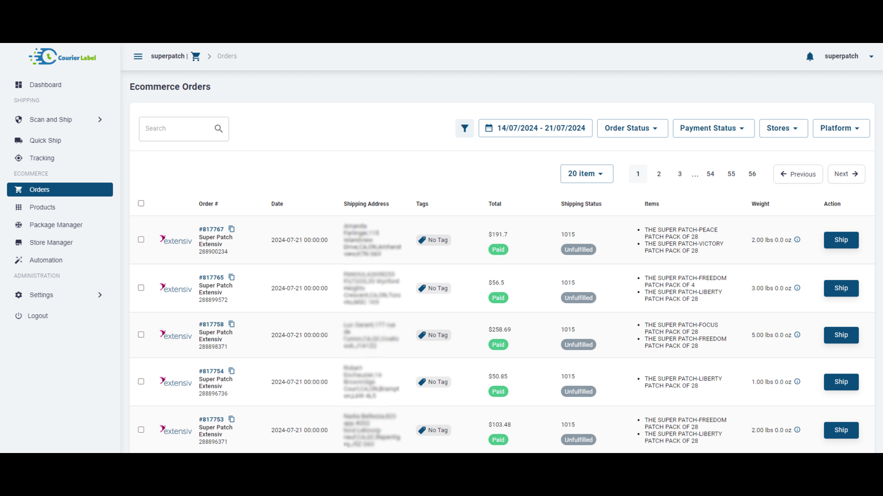Screen dimensions: 883x496
Task: Click the shopping cart icon beside superpatch
Action: click(195, 56)
